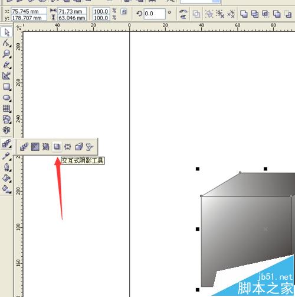295x297 pixels.
Task: Click the height field 63.046 mm
Action: (x=72, y=18)
